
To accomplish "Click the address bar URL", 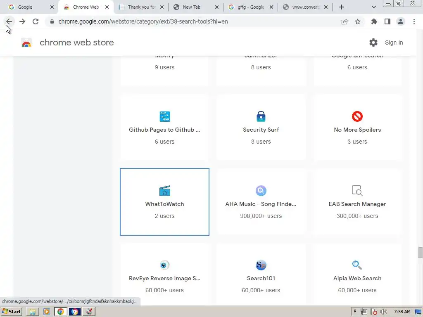I will click(x=143, y=21).
